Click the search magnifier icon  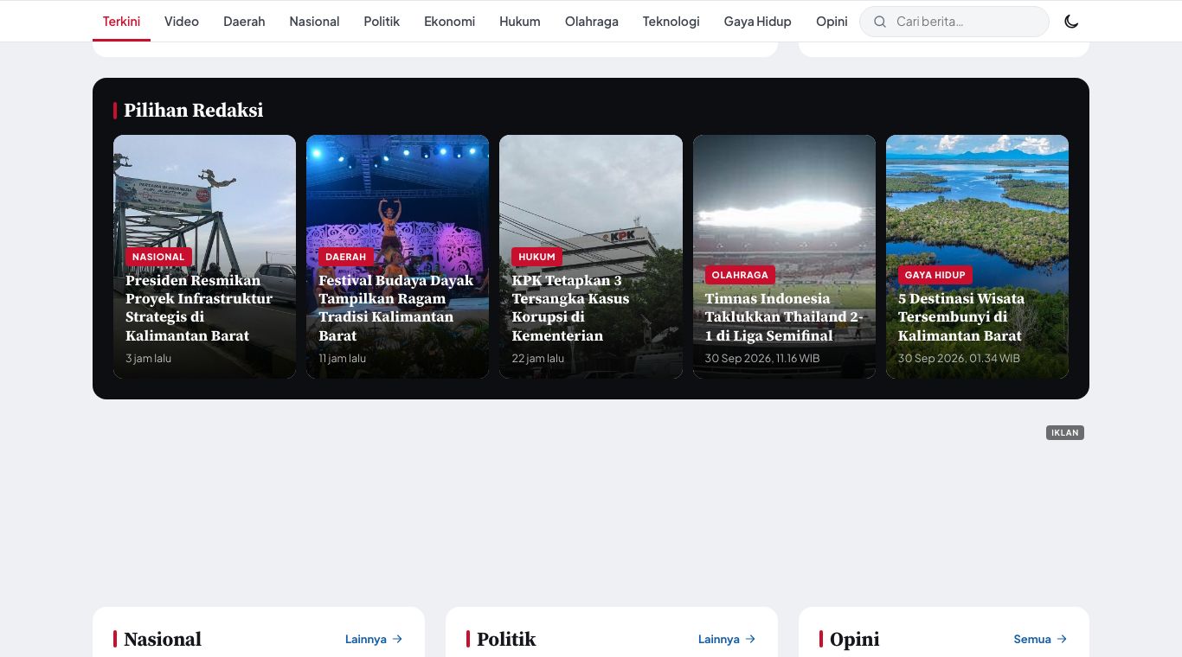[x=880, y=22]
